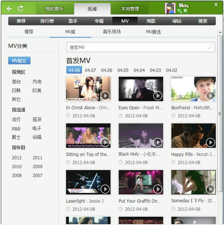
Task: Filter MVs by year 2009
Action: coord(37,167)
